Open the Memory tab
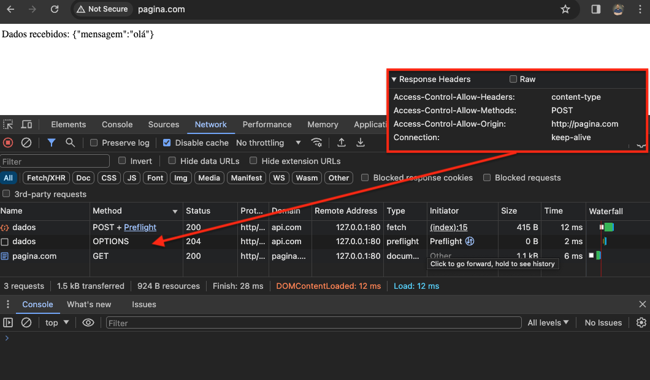650x380 pixels. tap(323, 124)
